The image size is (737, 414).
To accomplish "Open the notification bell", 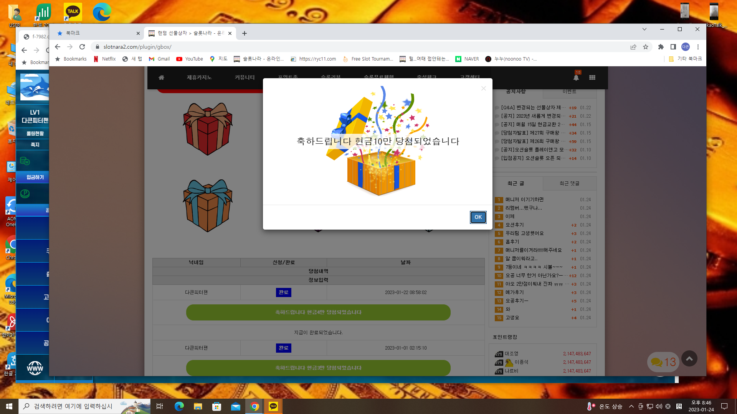I will pyautogui.click(x=576, y=77).
